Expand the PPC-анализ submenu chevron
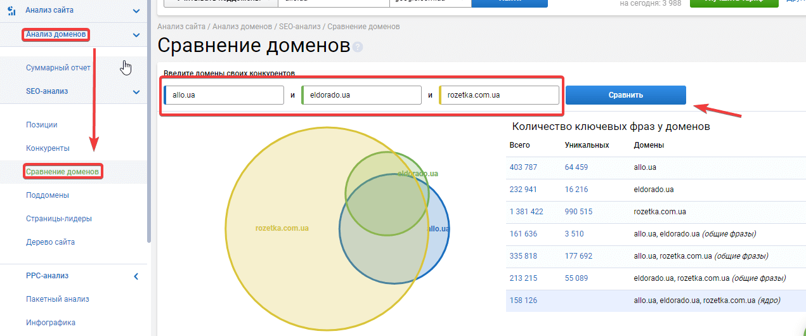Viewport: 806px width, 336px height. coord(136,276)
